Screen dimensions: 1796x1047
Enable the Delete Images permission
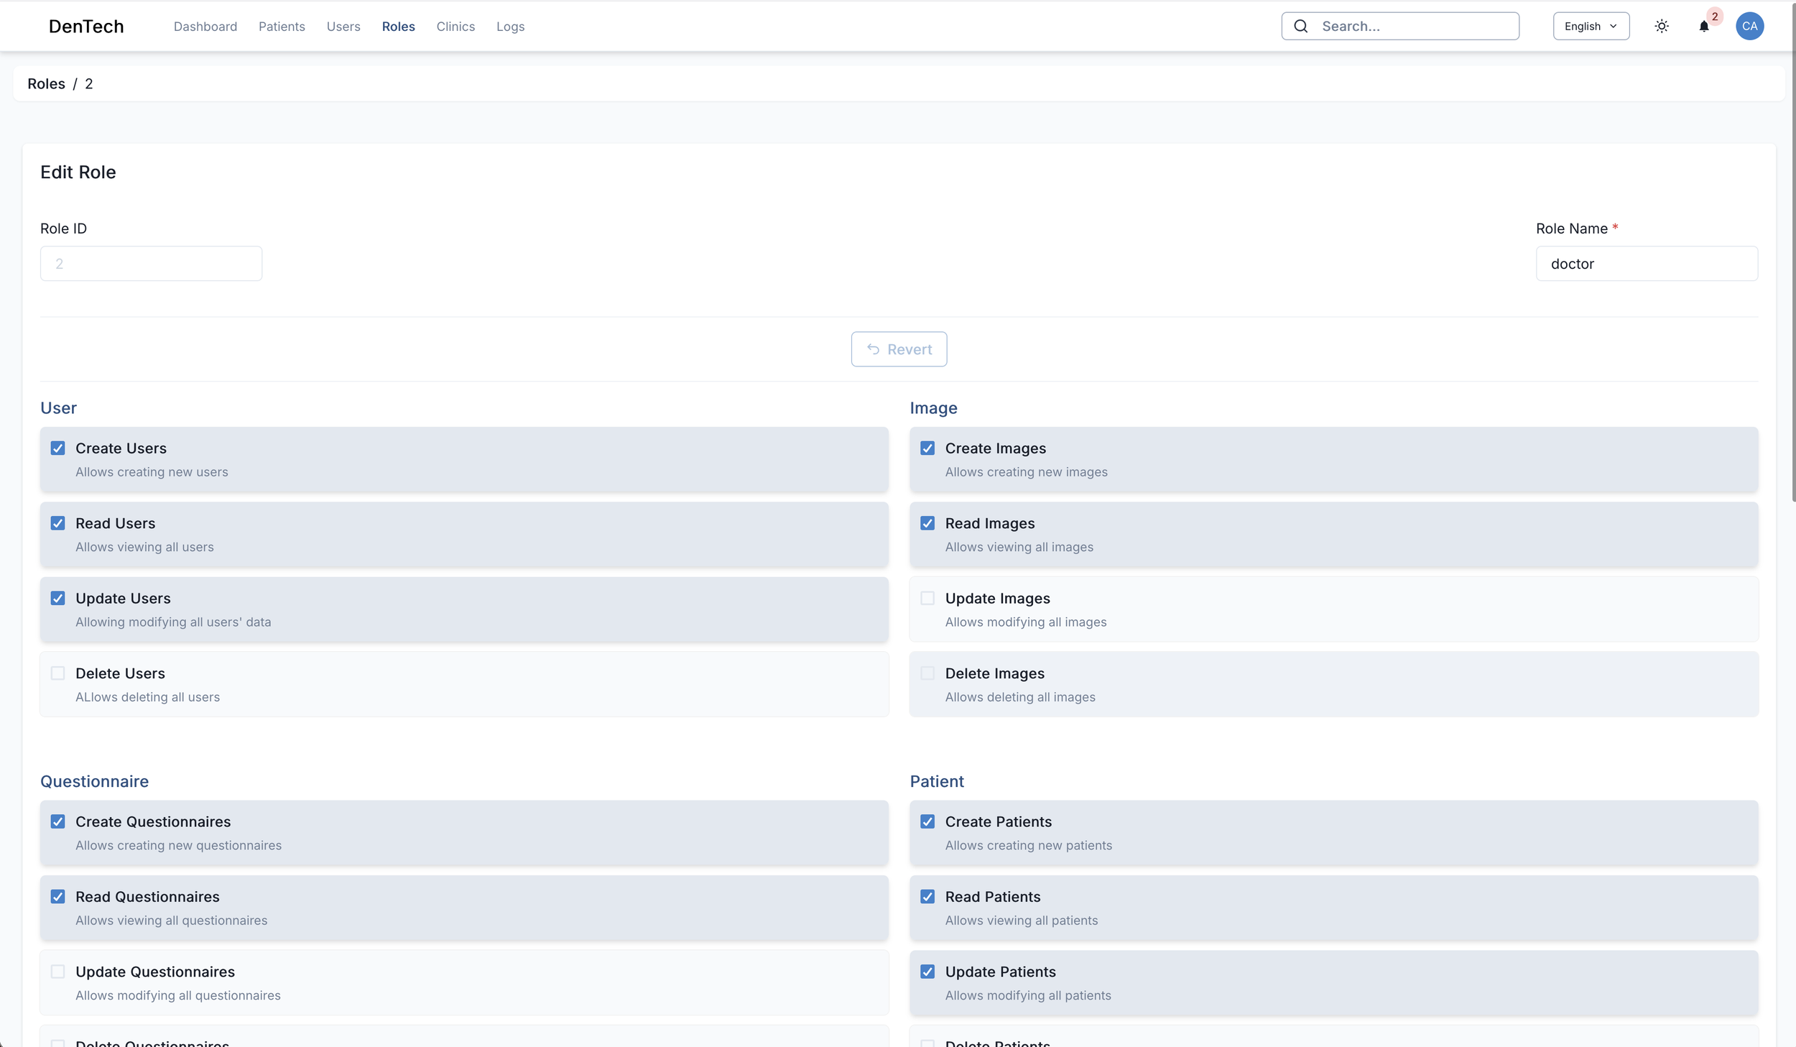click(x=927, y=673)
